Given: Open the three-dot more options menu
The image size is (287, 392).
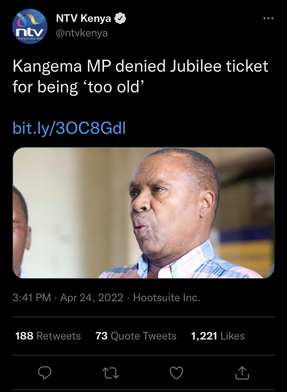Looking at the screenshot, I should [268, 18].
